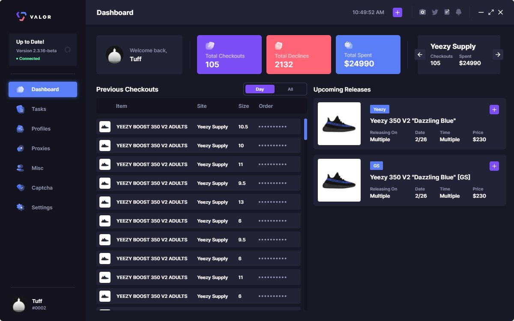Click the notes document icon in the header
The width and height of the screenshot is (514, 321).
click(x=447, y=12)
